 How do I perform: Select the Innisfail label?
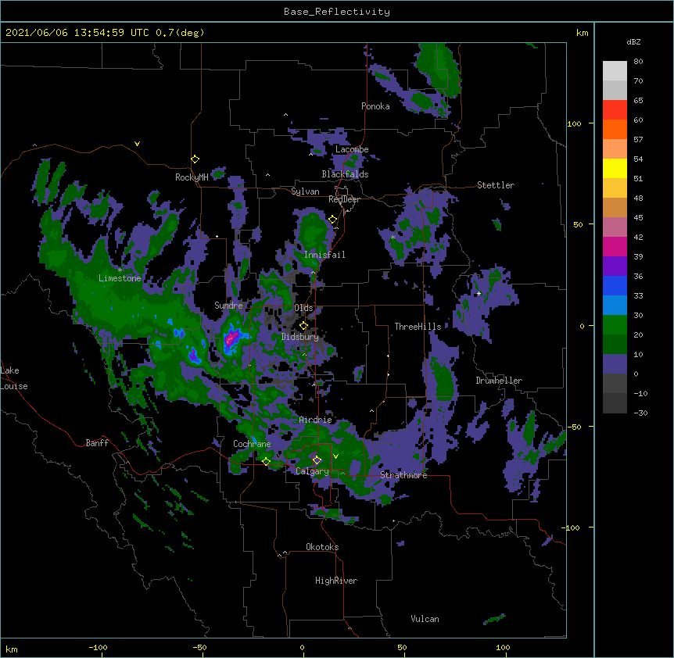(324, 255)
